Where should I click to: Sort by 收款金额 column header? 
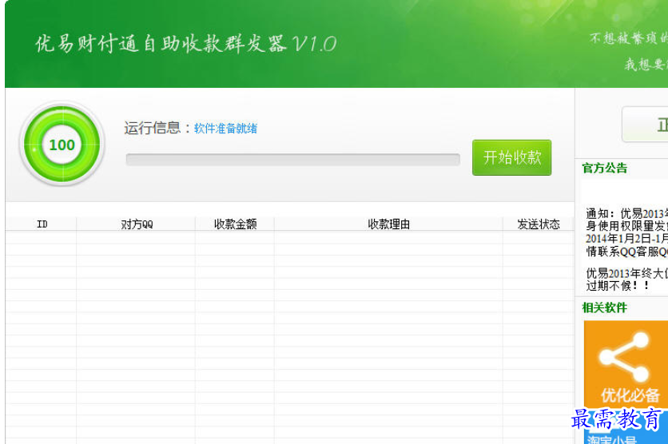(x=235, y=224)
